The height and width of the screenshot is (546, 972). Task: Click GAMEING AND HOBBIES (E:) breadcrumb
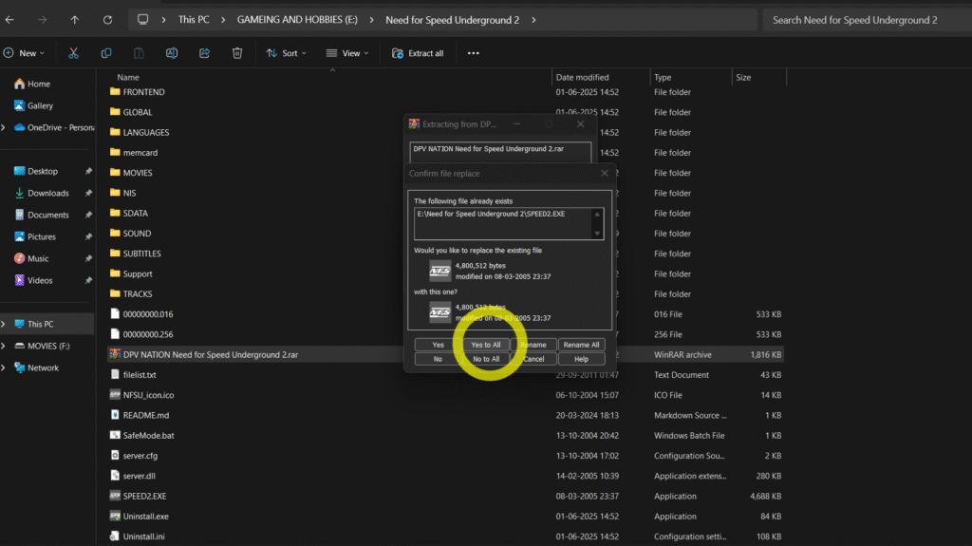(297, 20)
